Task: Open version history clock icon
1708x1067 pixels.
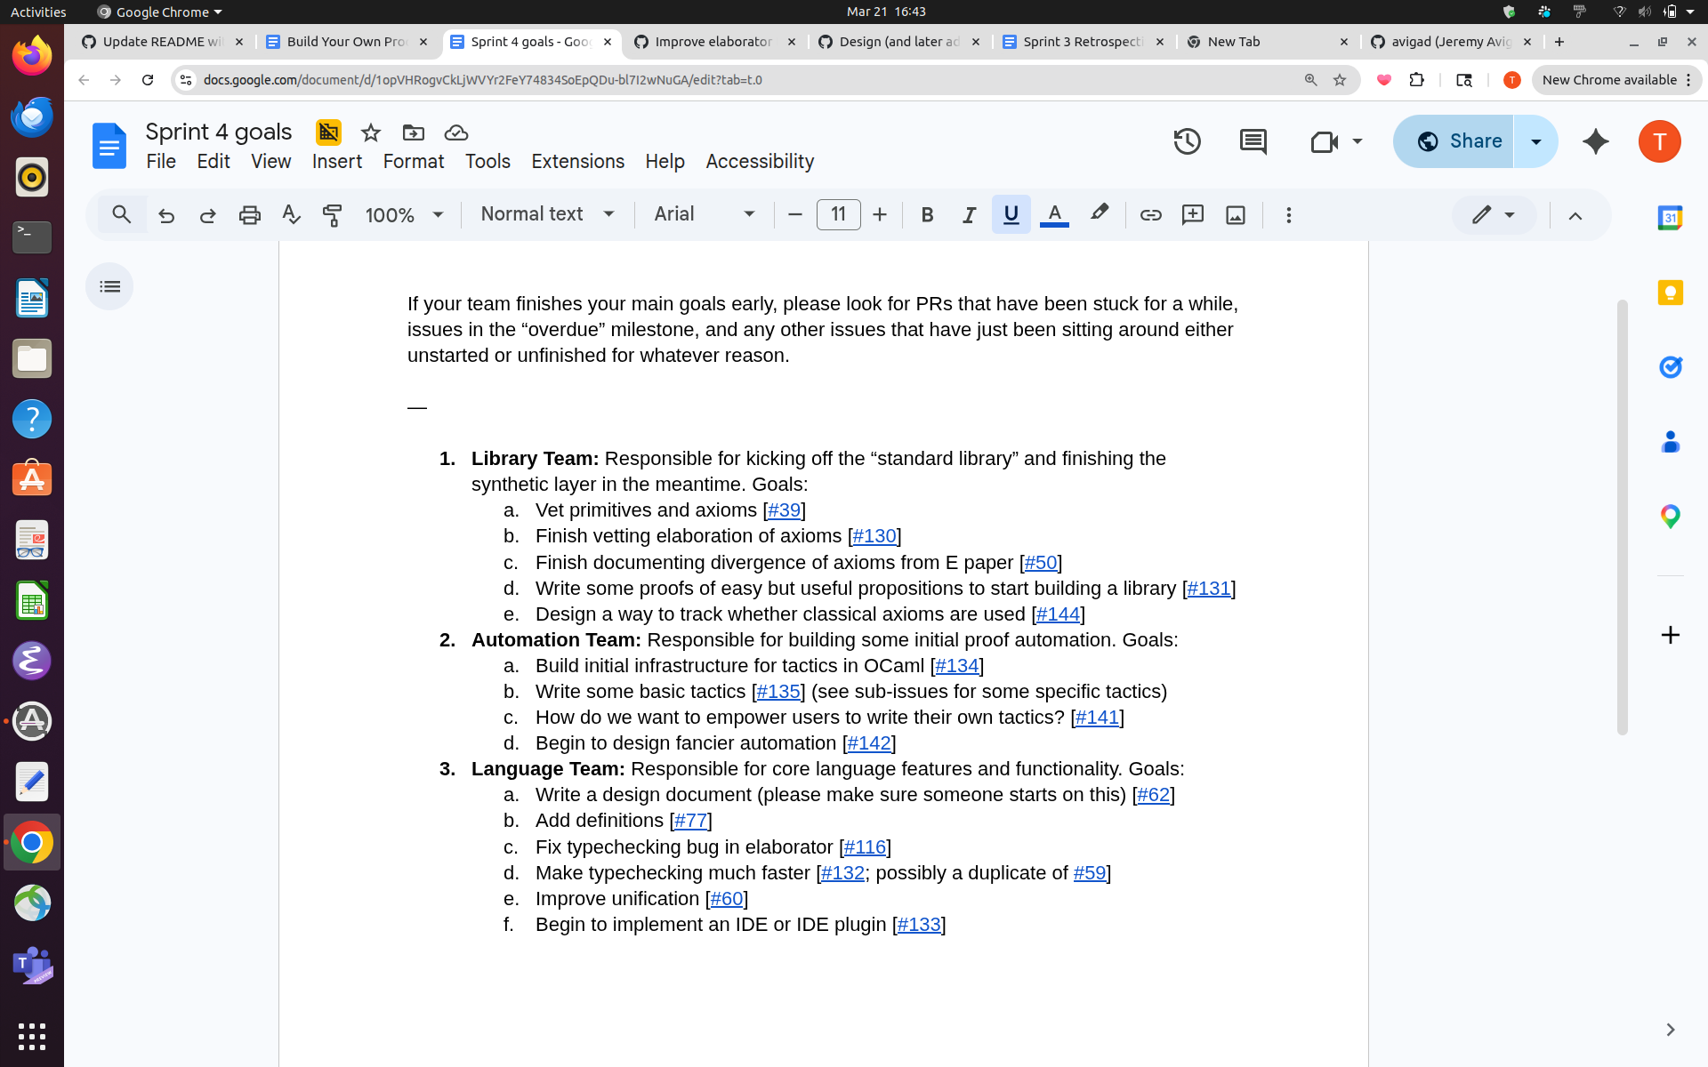Action: pyautogui.click(x=1187, y=141)
